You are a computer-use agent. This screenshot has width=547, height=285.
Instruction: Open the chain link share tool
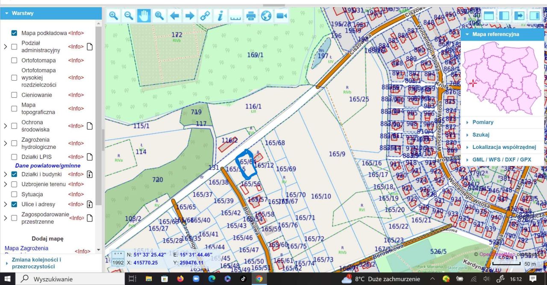click(x=205, y=16)
